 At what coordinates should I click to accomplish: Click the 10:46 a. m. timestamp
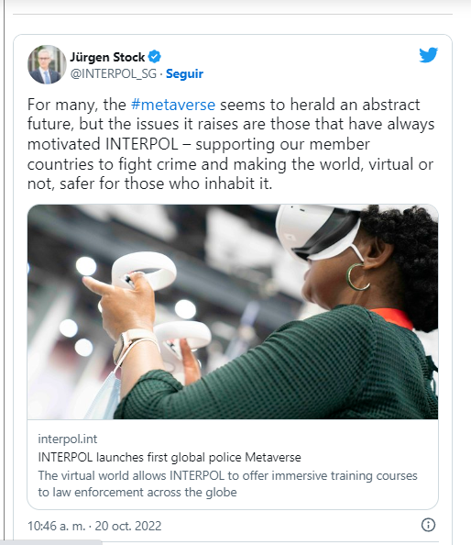[x=56, y=526]
